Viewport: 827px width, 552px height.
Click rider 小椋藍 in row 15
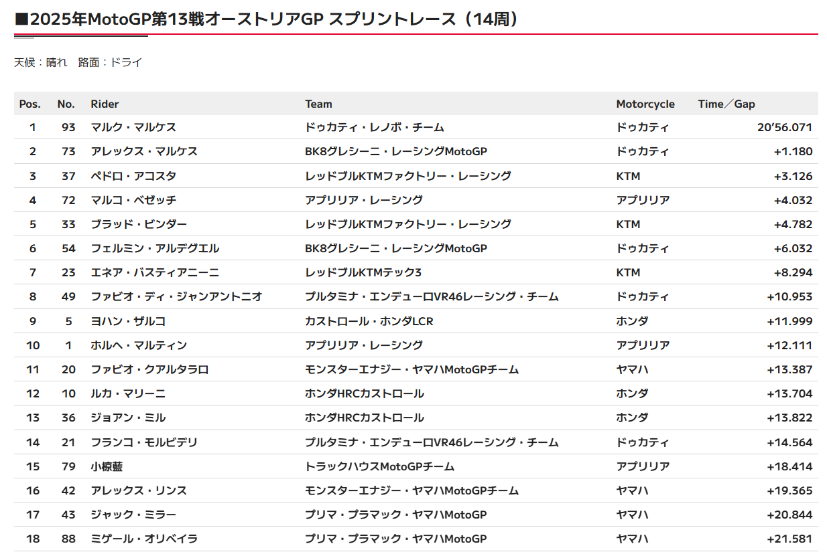pyautogui.click(x=107, y=466)
